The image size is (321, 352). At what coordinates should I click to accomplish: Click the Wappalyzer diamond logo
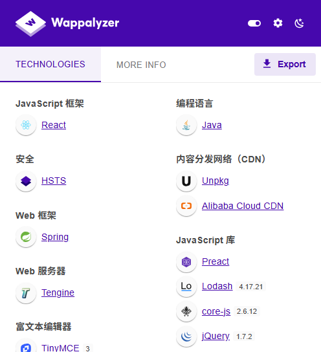[30, 23]
